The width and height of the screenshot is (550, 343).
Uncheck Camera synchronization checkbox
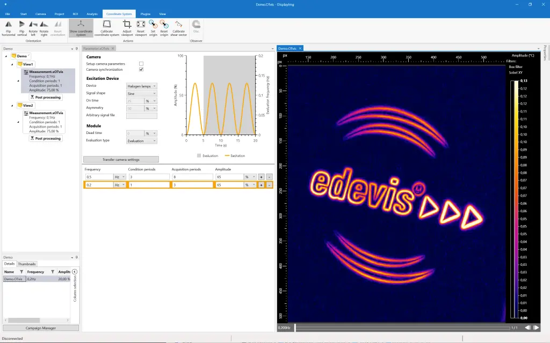(141, 69)
